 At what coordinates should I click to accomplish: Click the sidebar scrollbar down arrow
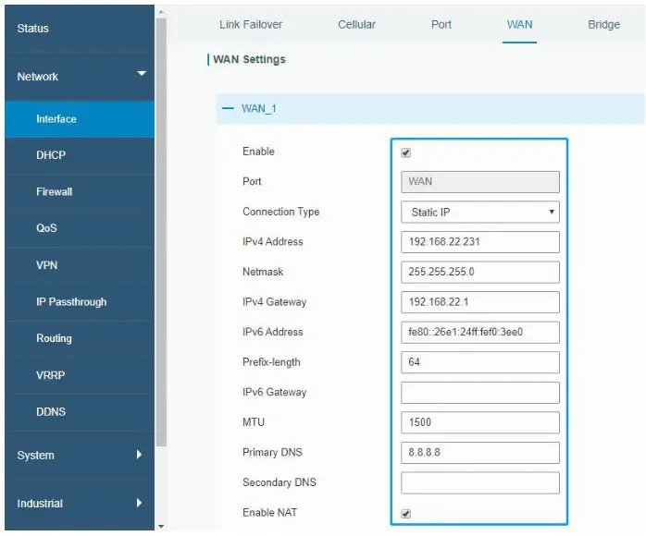coord(161,526)
